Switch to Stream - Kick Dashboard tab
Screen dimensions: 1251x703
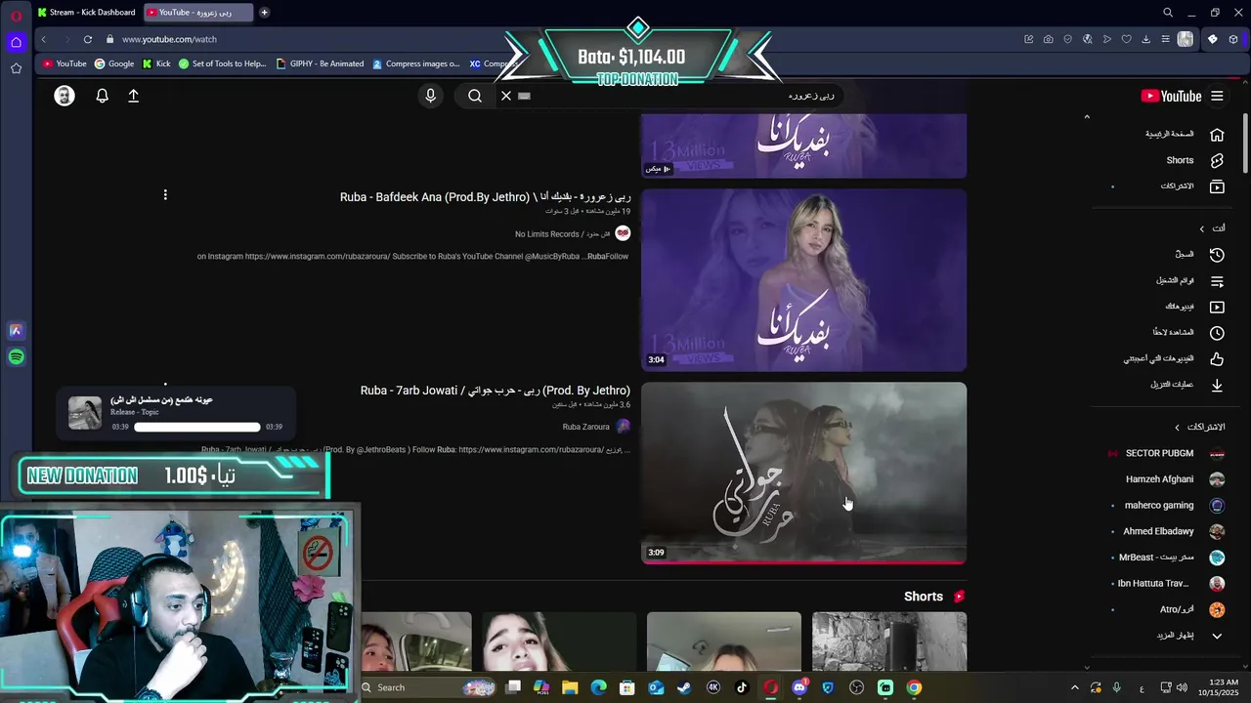[87, 13]
